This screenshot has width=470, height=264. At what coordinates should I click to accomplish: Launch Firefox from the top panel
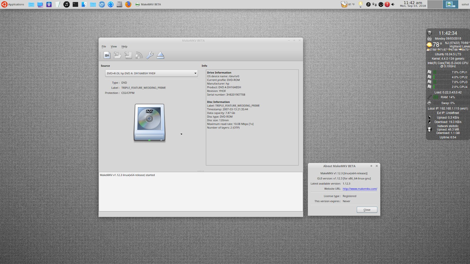click(x=128, y=4)
